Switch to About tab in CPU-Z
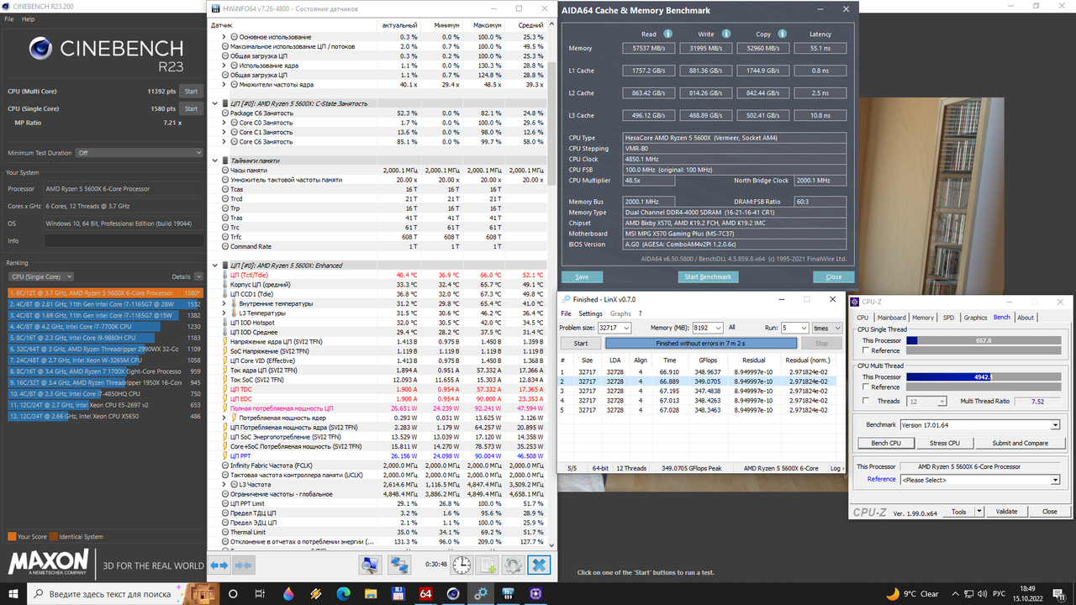The height and width of the screenshot is (605, 1076). tap(1026, 318)
